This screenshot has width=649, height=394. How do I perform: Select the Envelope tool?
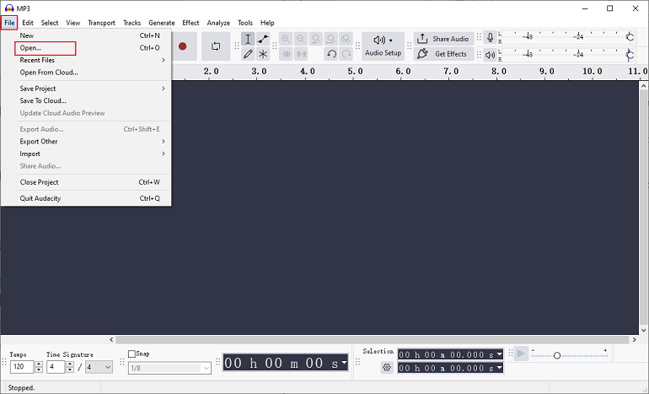coord(263,40)
